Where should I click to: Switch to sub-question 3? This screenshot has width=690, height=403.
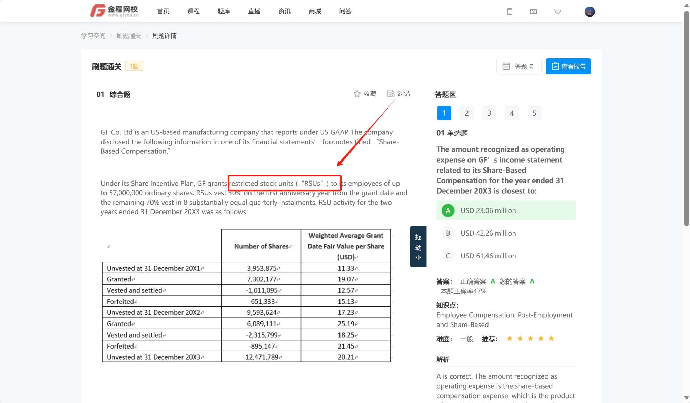coord(489,113)
